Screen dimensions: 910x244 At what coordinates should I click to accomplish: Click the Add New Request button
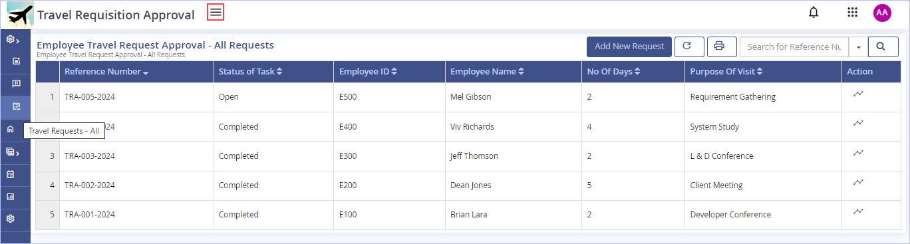point(629,47)
